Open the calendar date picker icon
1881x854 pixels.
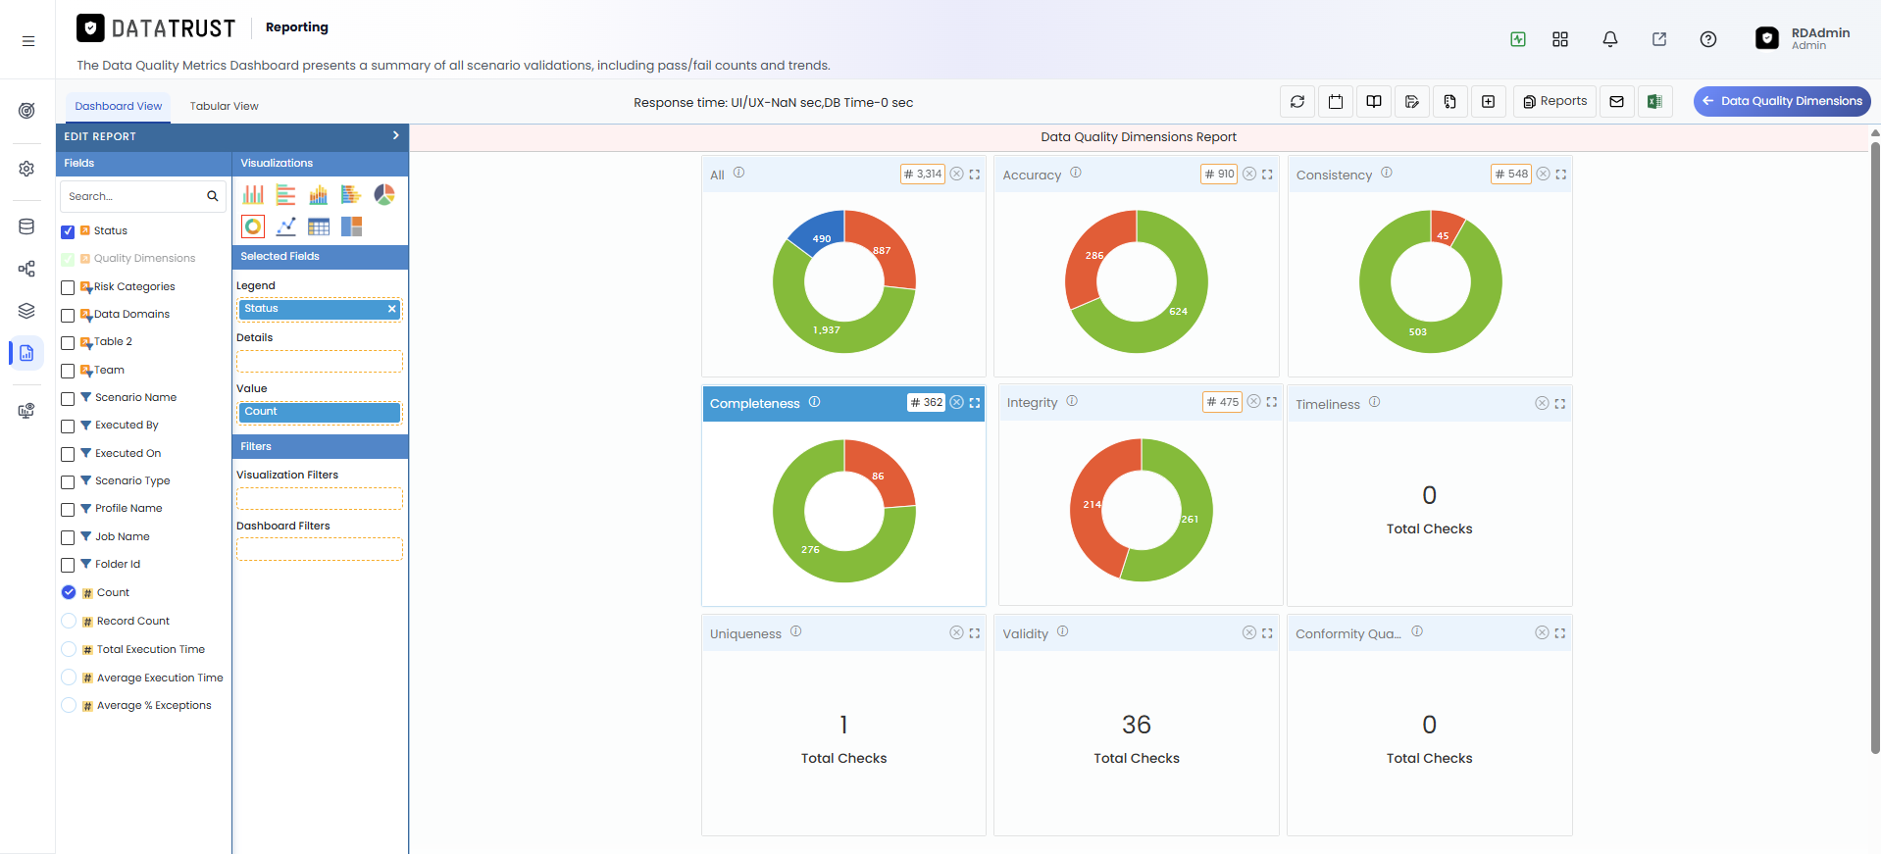[1336, 102]
